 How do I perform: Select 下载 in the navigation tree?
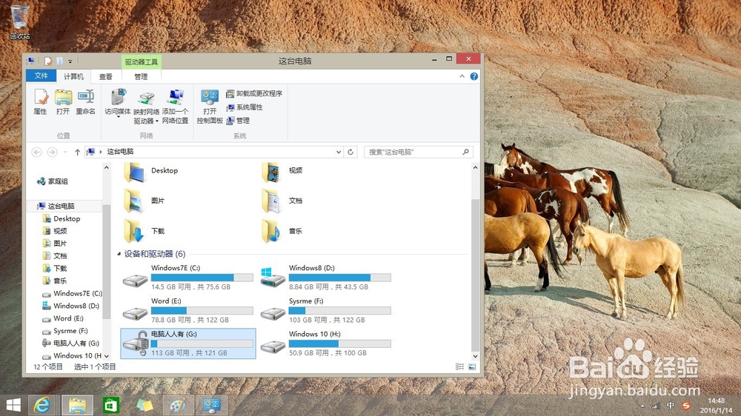pyautogui.click(x=55, y=268)
